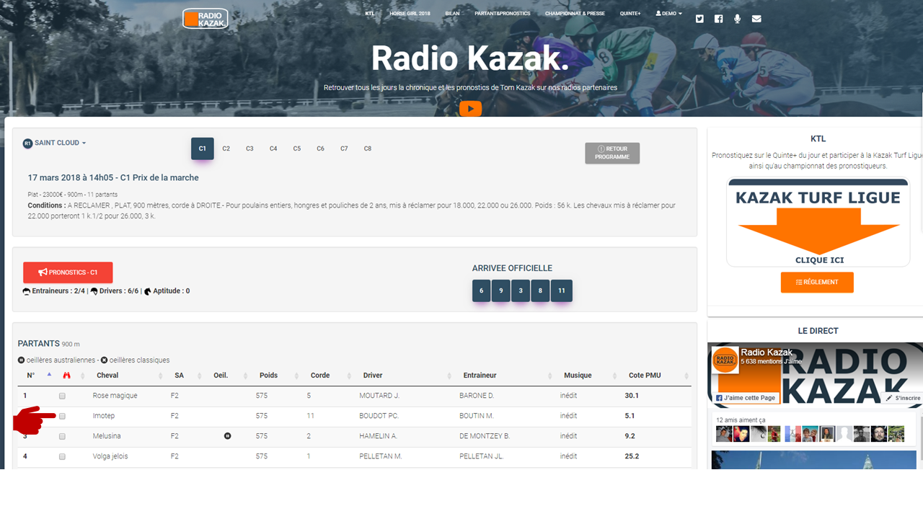Screen dimensions: 923x519
Task: Select race tab C1
Action: tap(203, 148)
